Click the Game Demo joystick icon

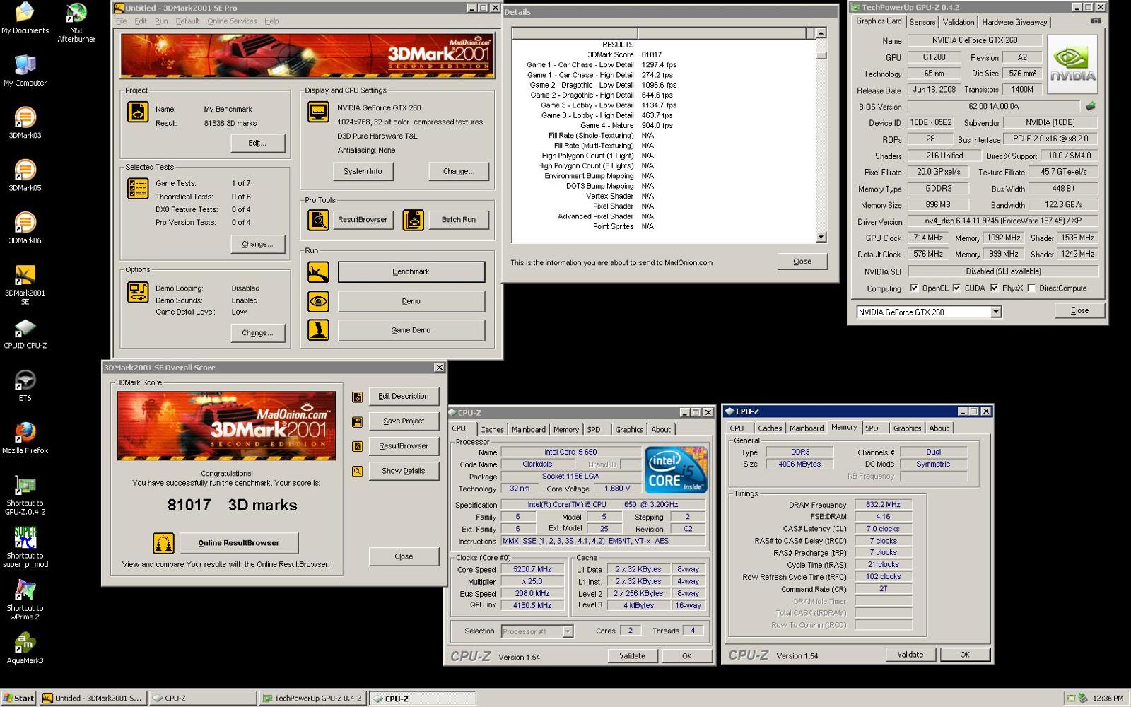point(318,330)
